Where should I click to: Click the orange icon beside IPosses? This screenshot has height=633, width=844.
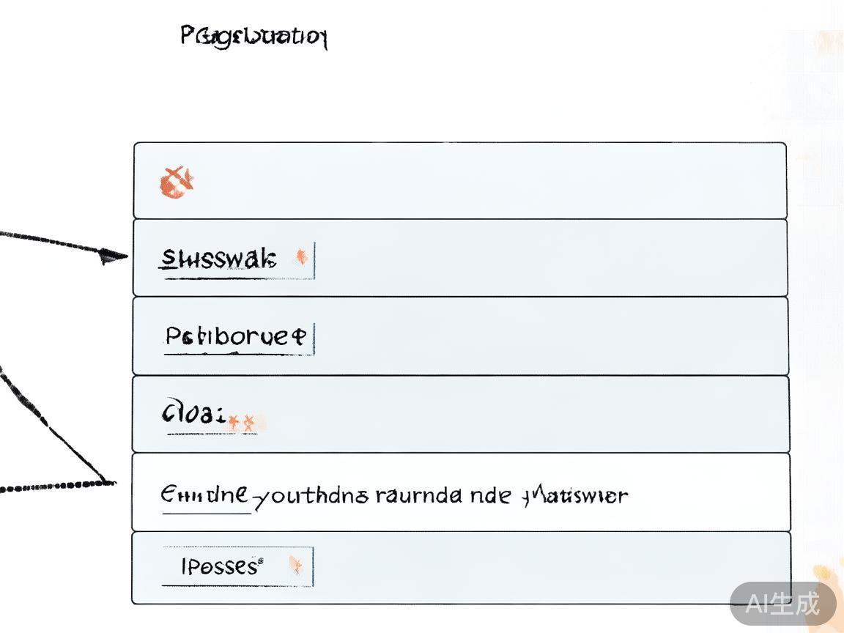[296, 565]
